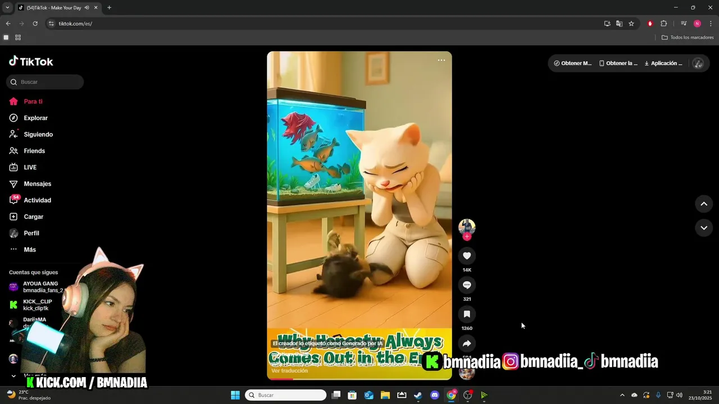Open Steam from taskbar
719x404 pixels.
pyautogui.click(x=418, y=395)
